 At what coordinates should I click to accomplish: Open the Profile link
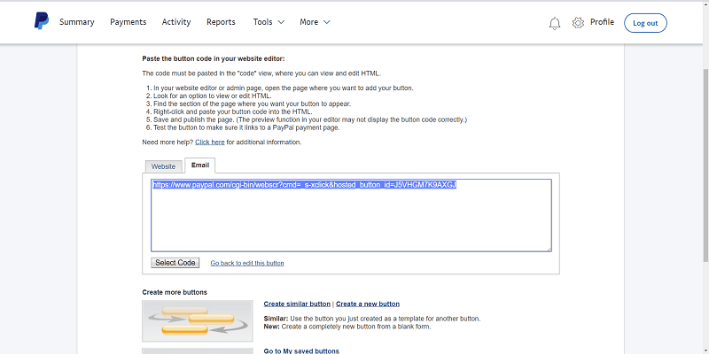pos(602,22)
